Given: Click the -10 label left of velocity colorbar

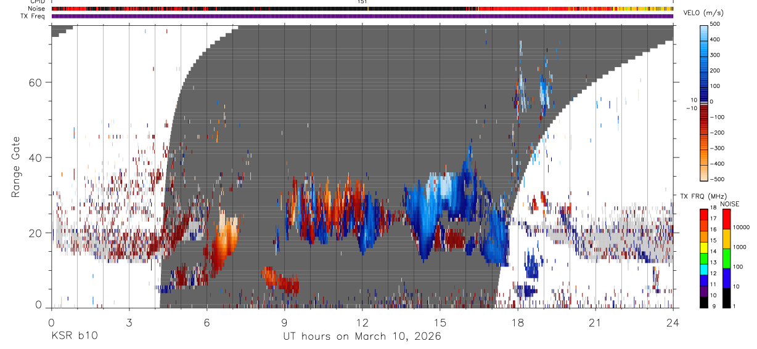Looking at the screenshot, I should (692, 108).
